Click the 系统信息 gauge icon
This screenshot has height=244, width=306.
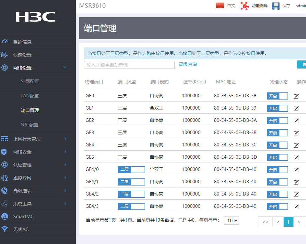pyautogui.click(x=5, y=41)
